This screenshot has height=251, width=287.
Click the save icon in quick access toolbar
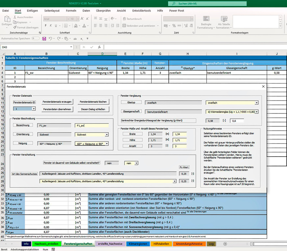(44, 39)
